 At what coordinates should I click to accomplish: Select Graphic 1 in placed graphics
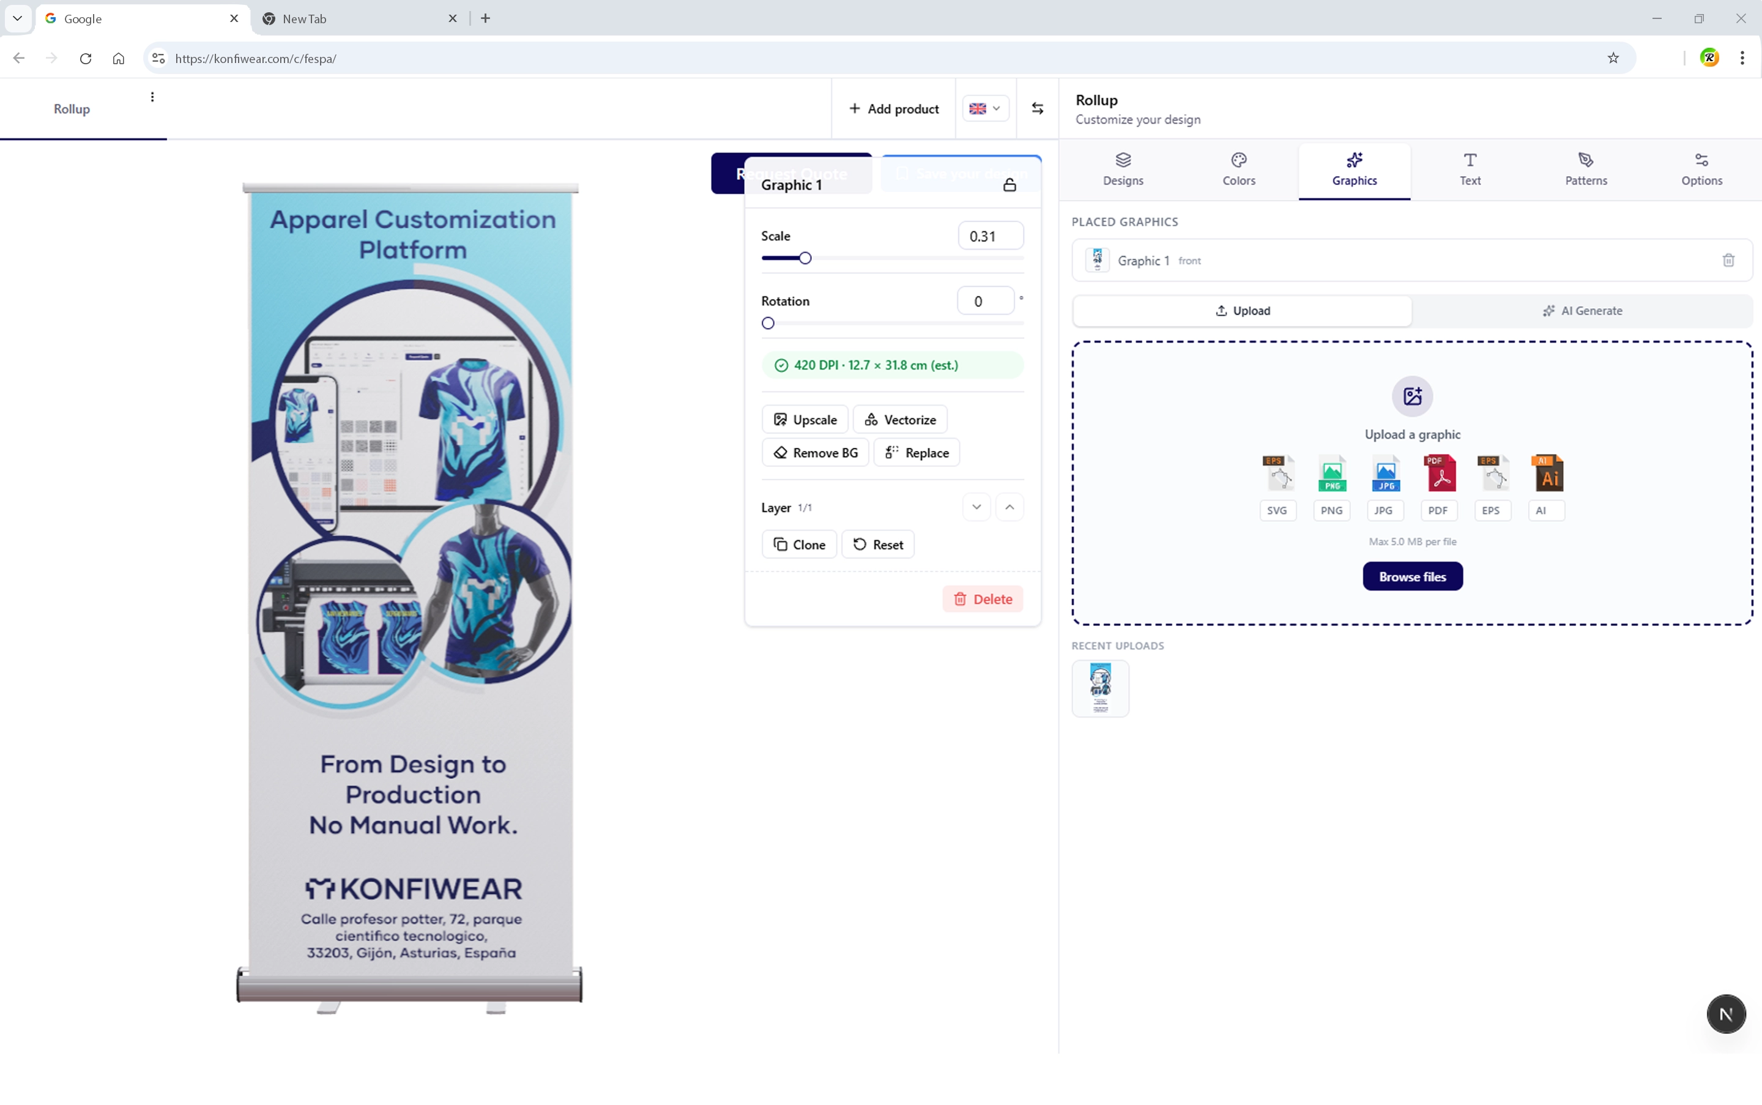coord(1412,260)
